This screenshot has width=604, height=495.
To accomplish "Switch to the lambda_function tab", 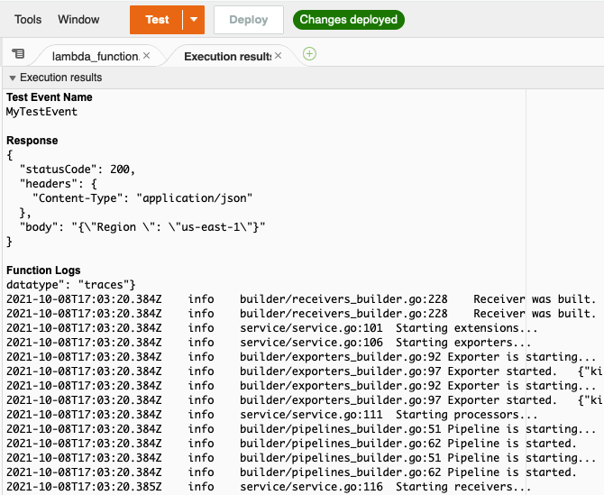I will [96, 57].
